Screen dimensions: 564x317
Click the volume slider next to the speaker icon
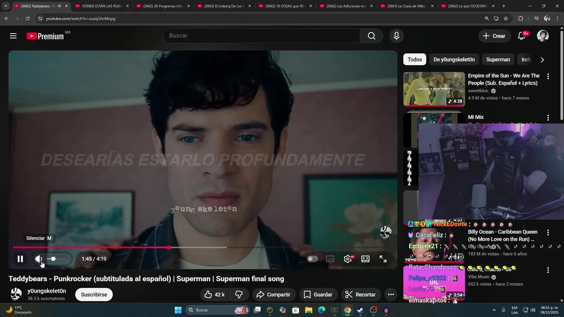pos(57,259)
